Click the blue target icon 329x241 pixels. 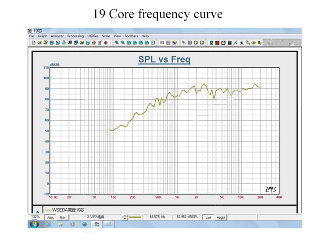coord(242,43)
